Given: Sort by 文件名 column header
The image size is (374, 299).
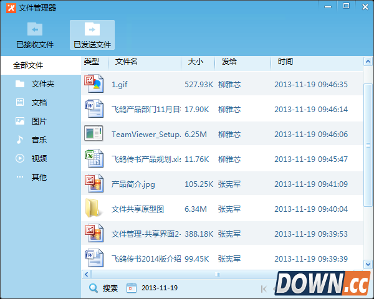Looking at the screenshot, I should point(127,62).
